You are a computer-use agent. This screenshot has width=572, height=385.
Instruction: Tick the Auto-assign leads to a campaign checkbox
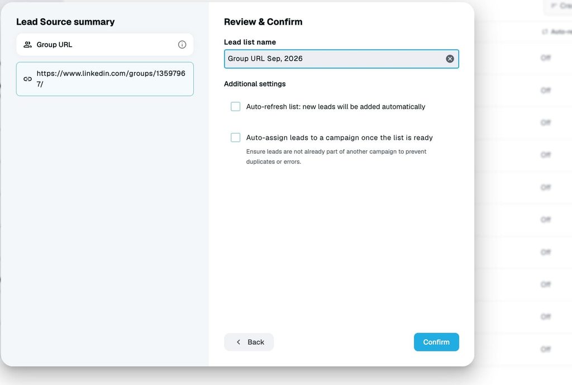pyautogui.click(x=236, y=137)
